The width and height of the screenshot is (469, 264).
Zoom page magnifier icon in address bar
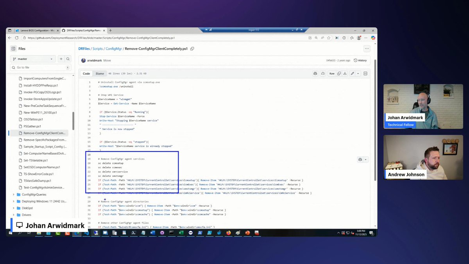316,38
